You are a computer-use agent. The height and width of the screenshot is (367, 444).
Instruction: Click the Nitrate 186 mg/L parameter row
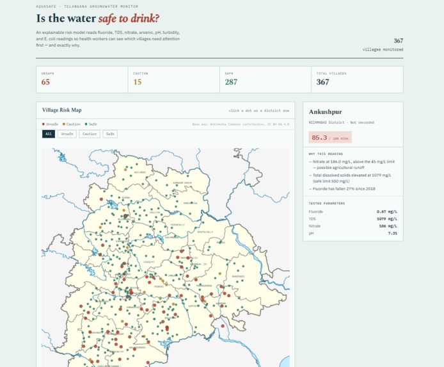[x=353, y=226]
